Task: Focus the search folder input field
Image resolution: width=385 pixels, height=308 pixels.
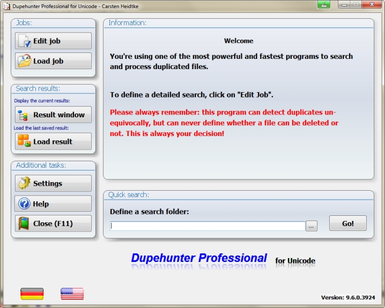Action: [x=207, y=226]
